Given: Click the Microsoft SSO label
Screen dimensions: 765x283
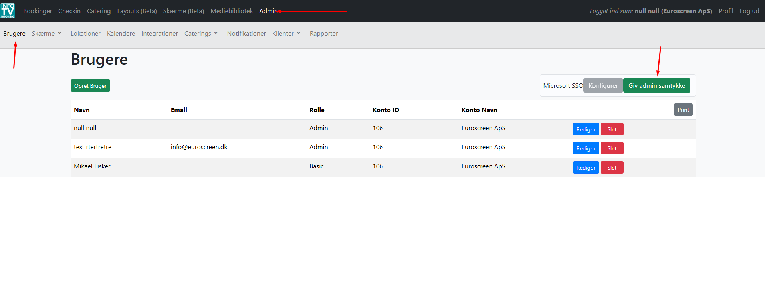Looking at the screenshot, I should 563,86.
